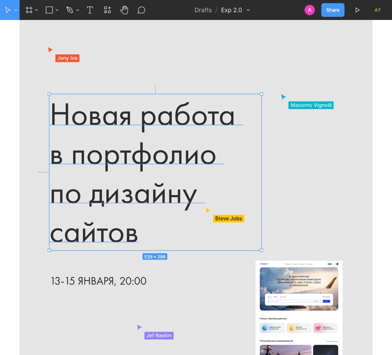Expand the Pen tool dropdown chevron
Screen dimensions: 392x355
click(x=78, y=10)
